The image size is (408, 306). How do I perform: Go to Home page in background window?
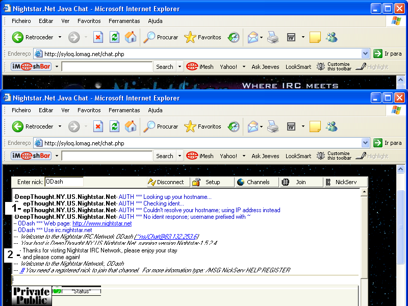click(131, 37)
